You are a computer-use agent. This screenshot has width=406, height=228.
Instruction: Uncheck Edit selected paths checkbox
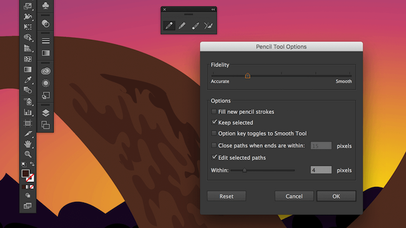(214, 157)
